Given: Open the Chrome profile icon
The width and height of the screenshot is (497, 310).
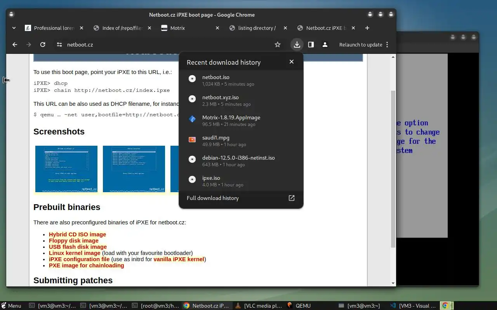Looking at the screenshot, I should 325,45.
